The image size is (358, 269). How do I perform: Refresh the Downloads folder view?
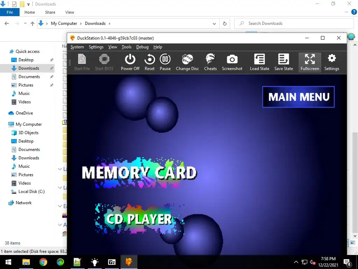pyautogui.click(x=225, y=23)
